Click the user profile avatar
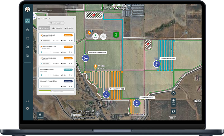 28,9
